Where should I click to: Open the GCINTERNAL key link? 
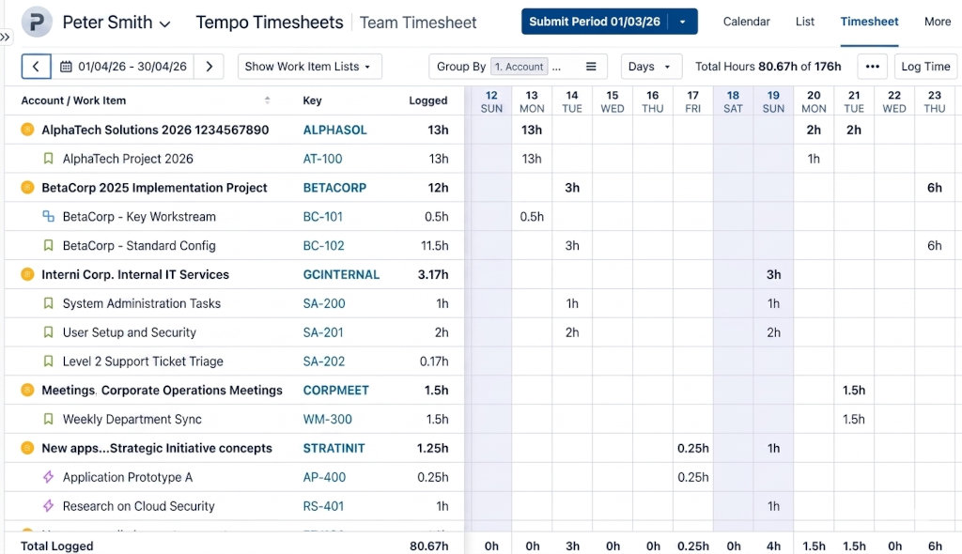click(341, 274)
